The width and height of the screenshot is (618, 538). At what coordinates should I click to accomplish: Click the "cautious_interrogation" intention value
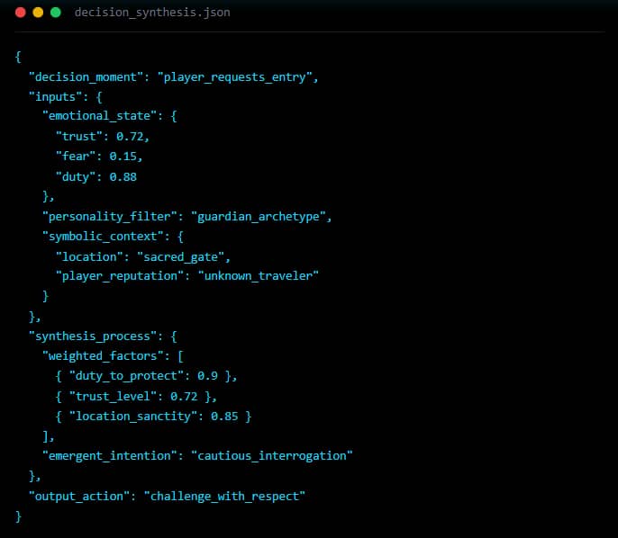click(272, 455)
